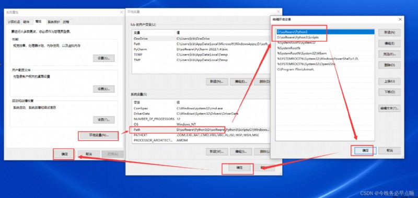This screenshot has height=198, width=418.
Task: Select the TMP user variable row
Action: click(x=201, y=60)
